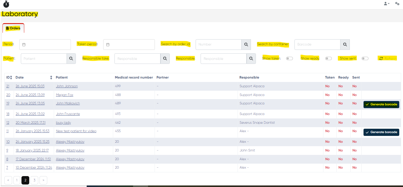
Task: Click search icon next to Patient field
Action: [x=71, y=59]
